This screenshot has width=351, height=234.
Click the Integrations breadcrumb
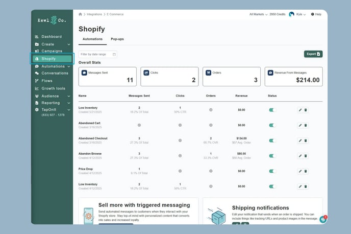click(x=94, y=14)
